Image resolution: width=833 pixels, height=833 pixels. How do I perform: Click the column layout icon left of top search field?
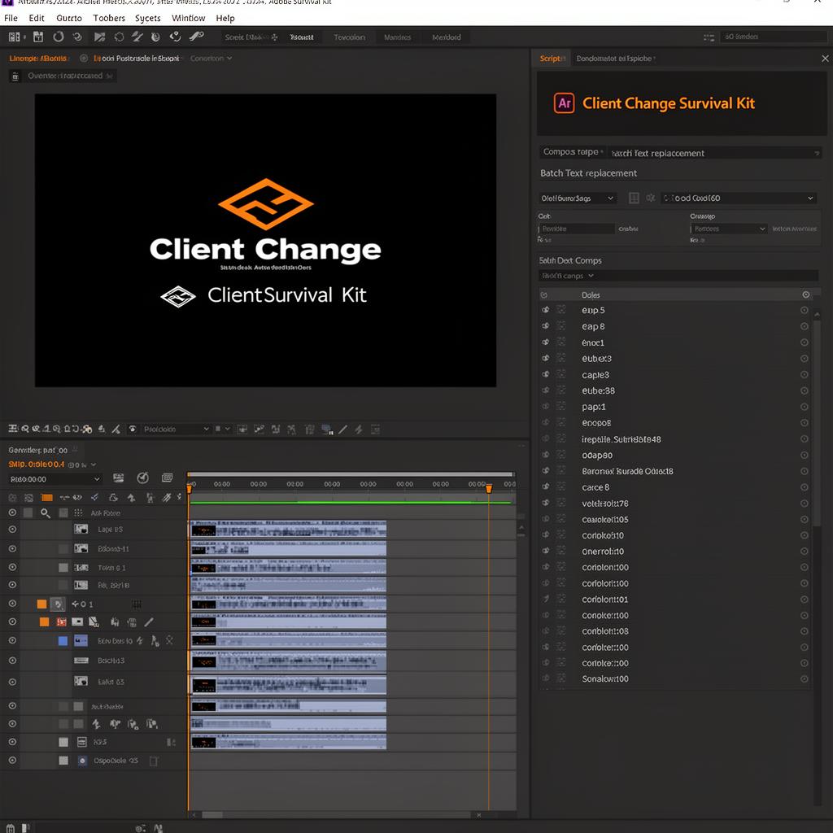pos(709,37)
